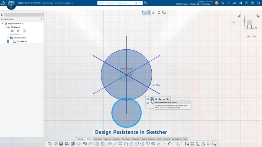Click the Offset curve tool icon
The width and height of the screenshot is (262, 147).
pos(197,144)
